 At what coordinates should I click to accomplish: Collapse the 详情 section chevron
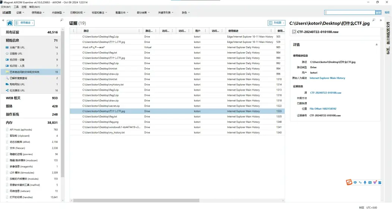(x=376, y=45)
